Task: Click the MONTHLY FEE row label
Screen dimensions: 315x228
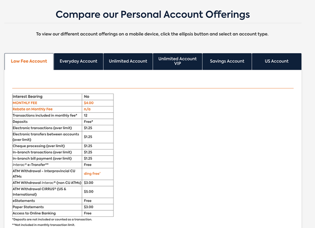Action: [25, 103]
